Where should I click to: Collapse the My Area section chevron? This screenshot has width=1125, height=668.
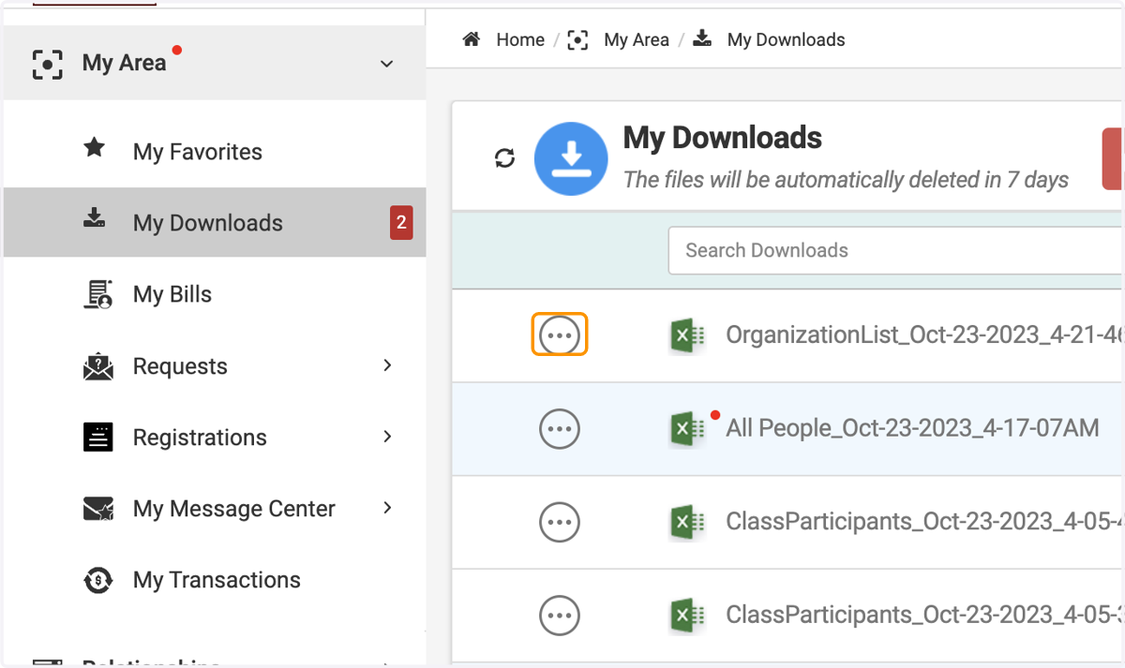pyautogui.click(x=386, y=64)
